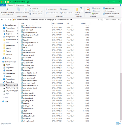Open Рабочий стол under Quick Access
The width and height of the screenshot is (122, 125).
(x=10, y=28)
